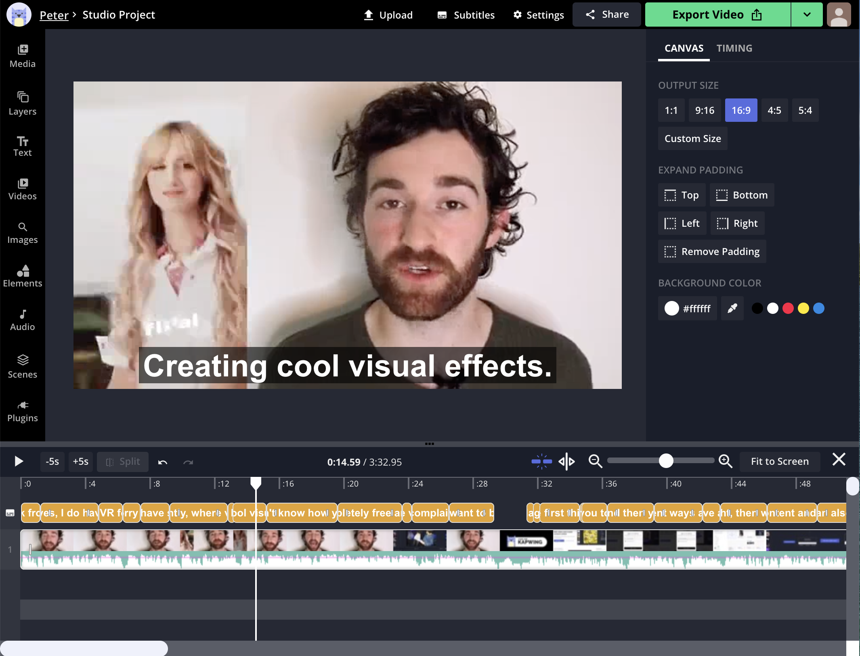
Task: Open the background color #ffffff picker
Action: 687,308
